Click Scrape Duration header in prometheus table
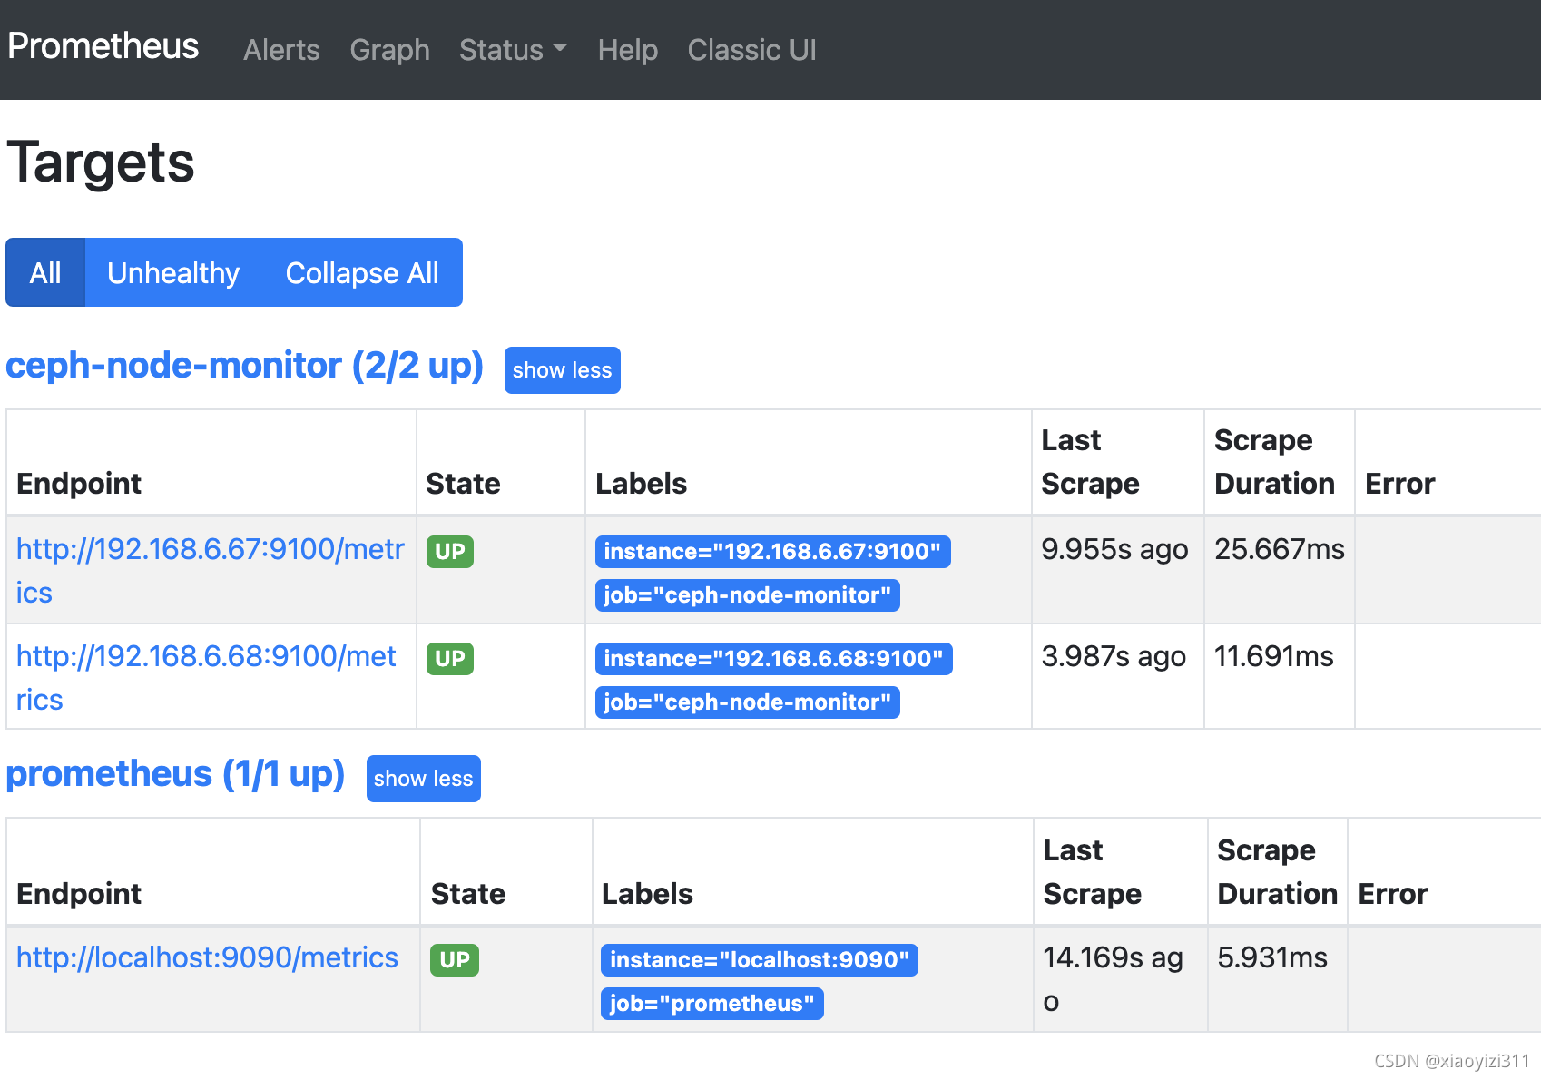The height and width of the screenshot is (1080, 1541). (x=1277, y=872)
